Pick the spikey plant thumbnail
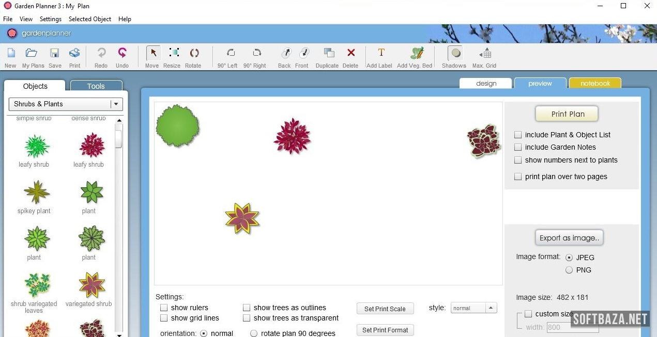 [36, 192]
